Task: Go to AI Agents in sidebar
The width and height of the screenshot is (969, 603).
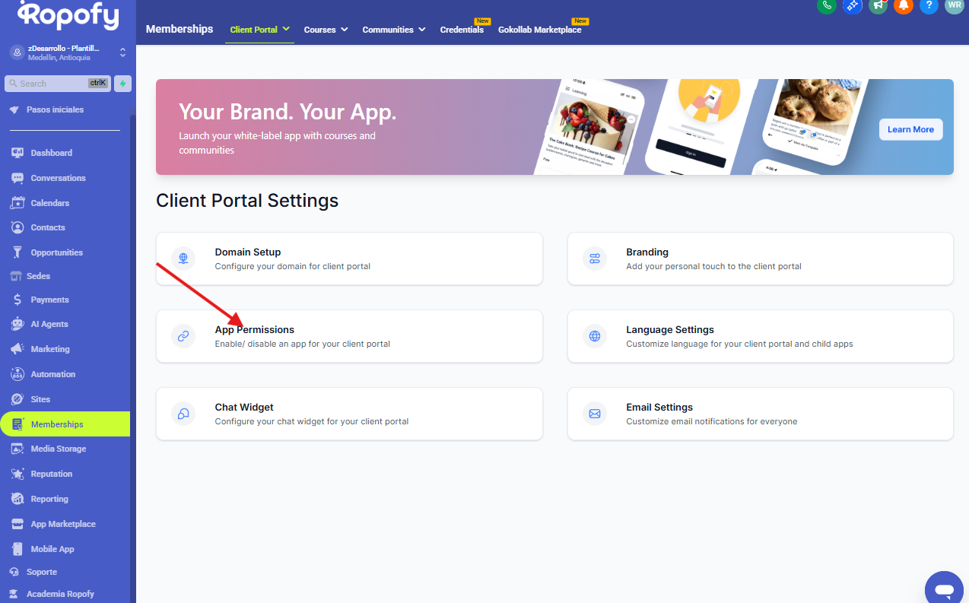Action: tap(49, 324)
